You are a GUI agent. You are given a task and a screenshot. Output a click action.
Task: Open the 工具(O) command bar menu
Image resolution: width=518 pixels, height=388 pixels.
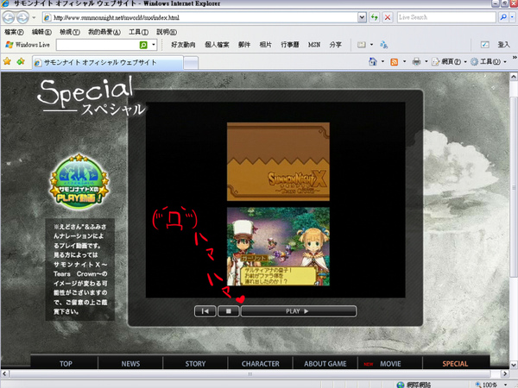point(489,62)
